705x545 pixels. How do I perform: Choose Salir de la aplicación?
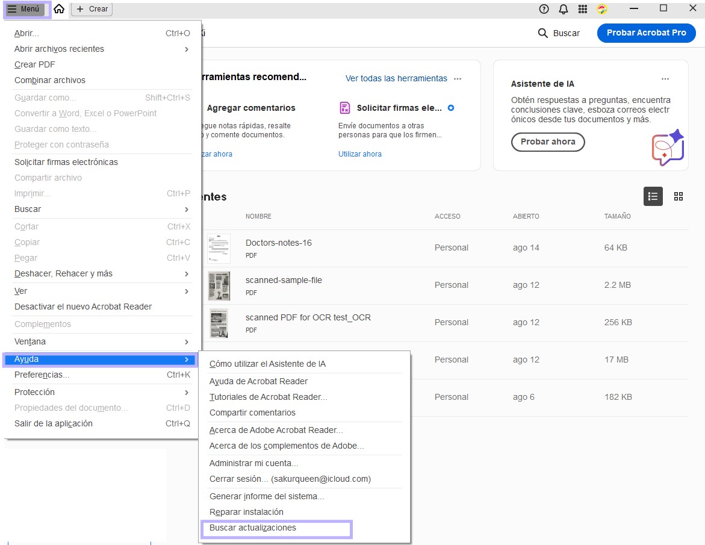tap(102, 424)
